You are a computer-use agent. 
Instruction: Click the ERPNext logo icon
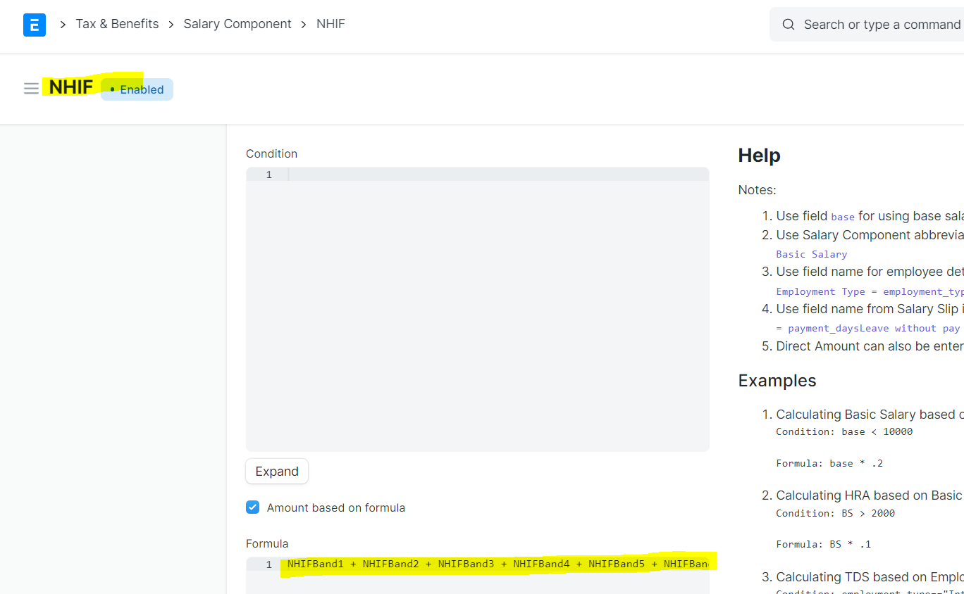34,24
